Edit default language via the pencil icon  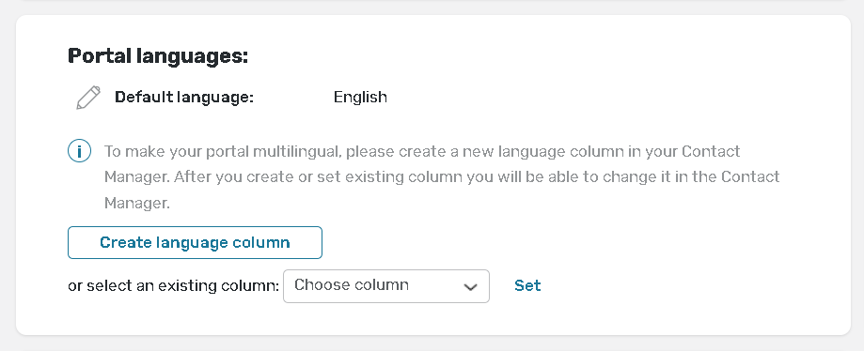(x=88, y=98)
